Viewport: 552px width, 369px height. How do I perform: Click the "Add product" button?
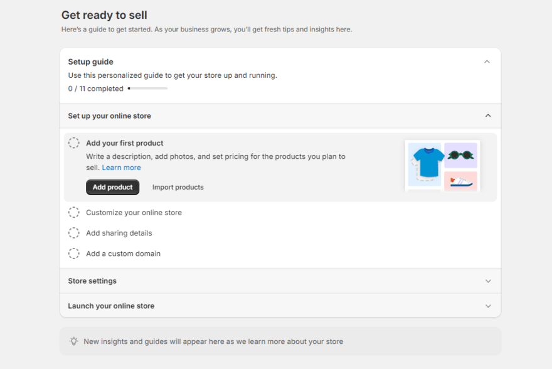click(112, 187)
